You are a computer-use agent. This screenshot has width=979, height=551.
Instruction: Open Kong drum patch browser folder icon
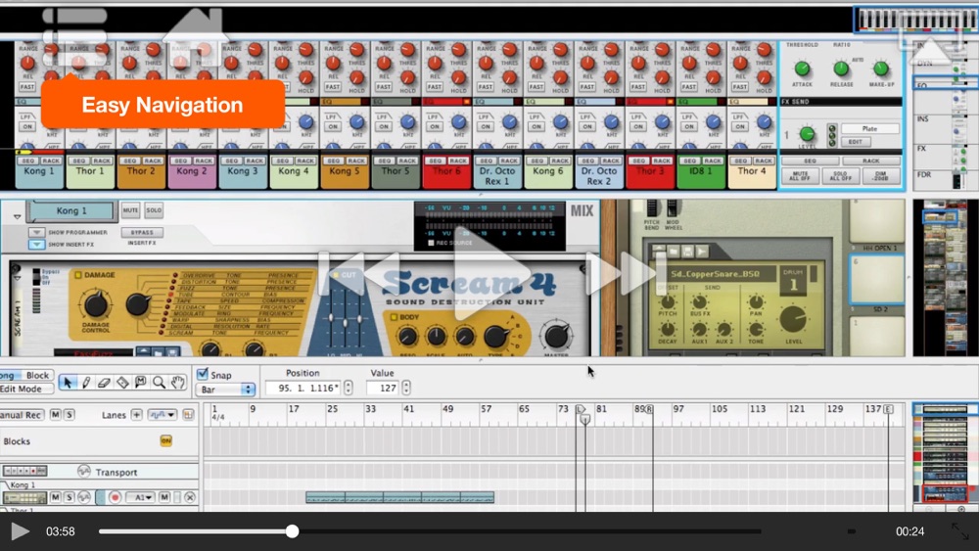[674, 251]
